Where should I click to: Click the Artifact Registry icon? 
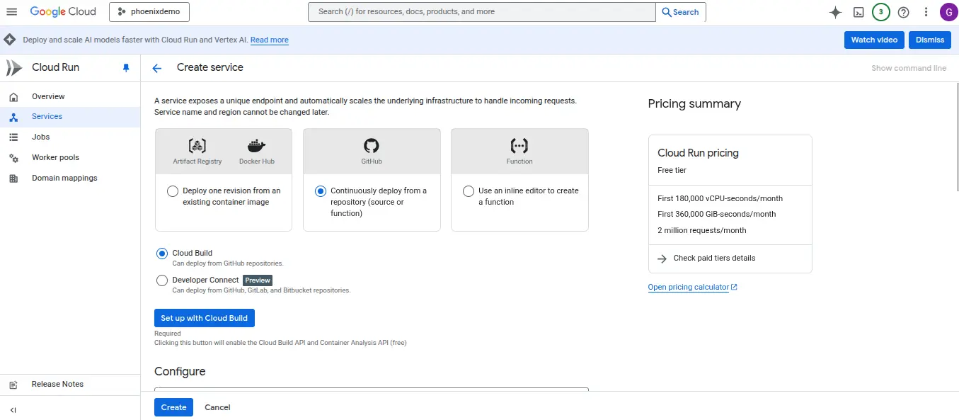tap(197, 146)
